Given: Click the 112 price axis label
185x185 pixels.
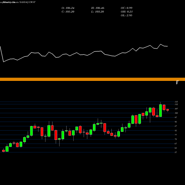Looking at the screenshot, I should click(x=176, y=104).
